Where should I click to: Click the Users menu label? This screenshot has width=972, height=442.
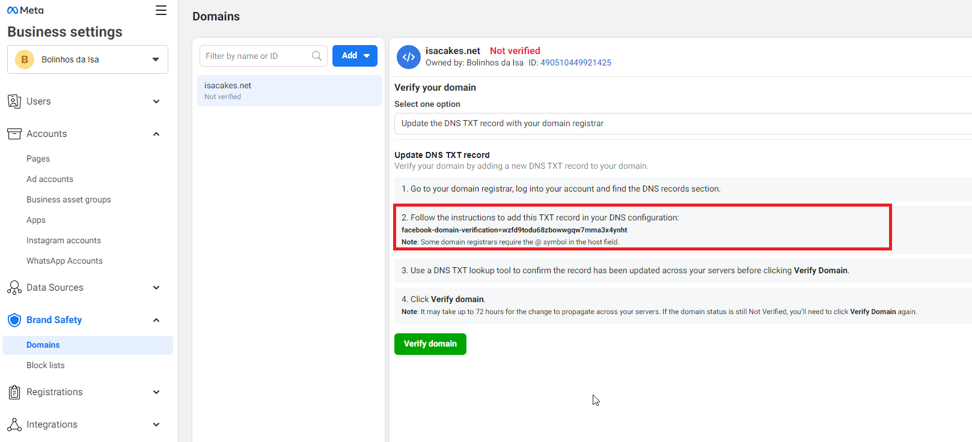(38, 101)
